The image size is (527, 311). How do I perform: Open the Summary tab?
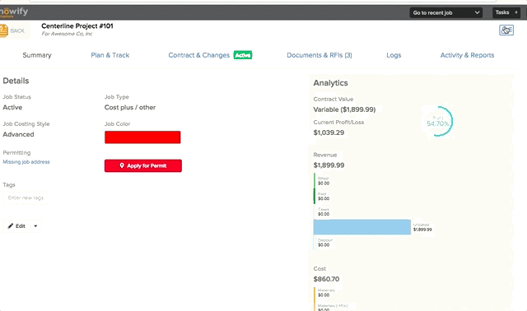[x=37, y=55]
